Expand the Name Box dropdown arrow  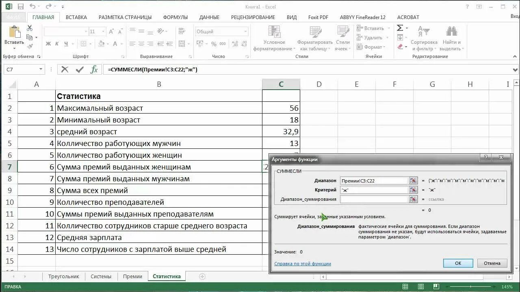point(41,69)
